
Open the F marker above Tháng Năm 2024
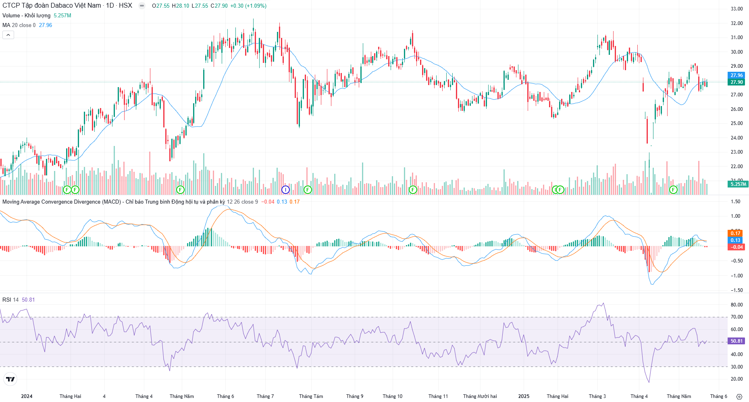pyautogui.click(x=180, y=190)
